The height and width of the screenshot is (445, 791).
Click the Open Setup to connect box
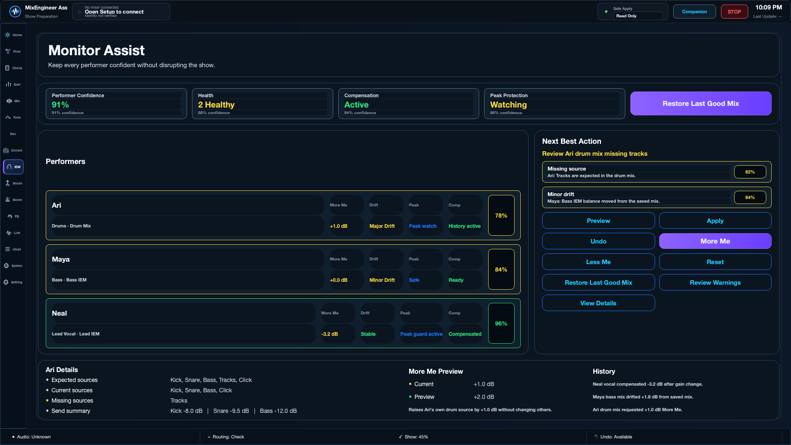121,12
